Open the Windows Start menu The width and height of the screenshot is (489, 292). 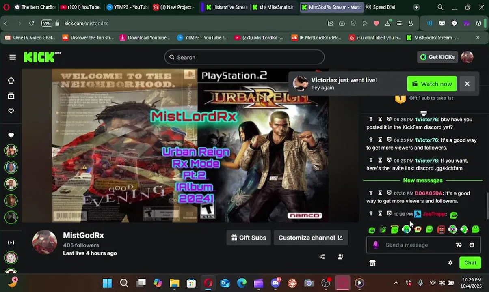click(107, 283)
